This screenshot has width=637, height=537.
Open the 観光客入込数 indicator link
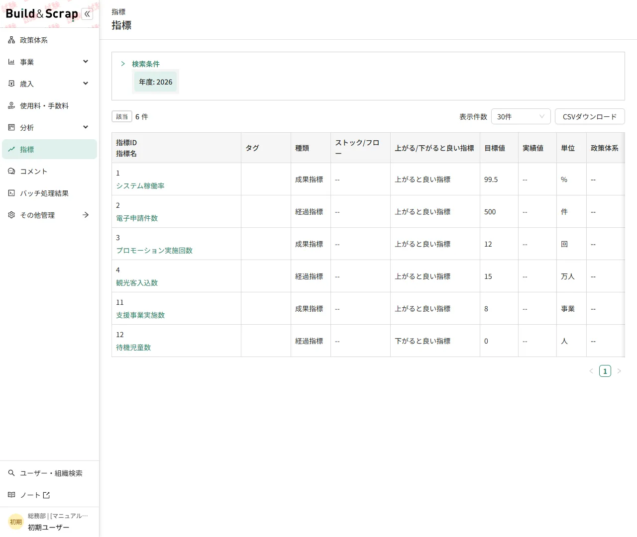pos(137,282)
